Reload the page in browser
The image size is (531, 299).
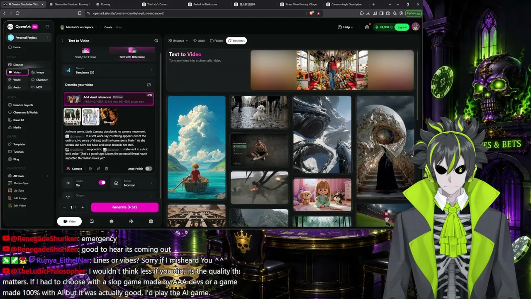[x=17, y=13]
